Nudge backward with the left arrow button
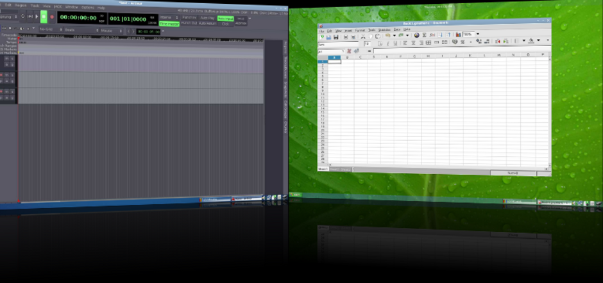 (x=128, y=31)
